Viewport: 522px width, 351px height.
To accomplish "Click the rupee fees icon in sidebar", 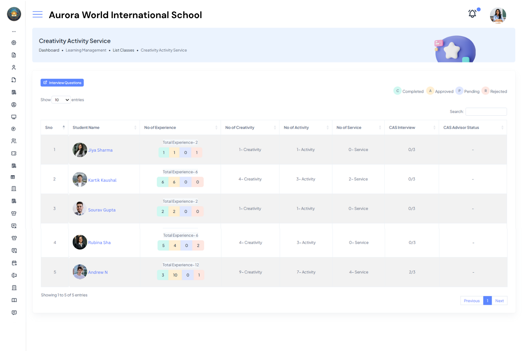I will click(x=14, y=129).
